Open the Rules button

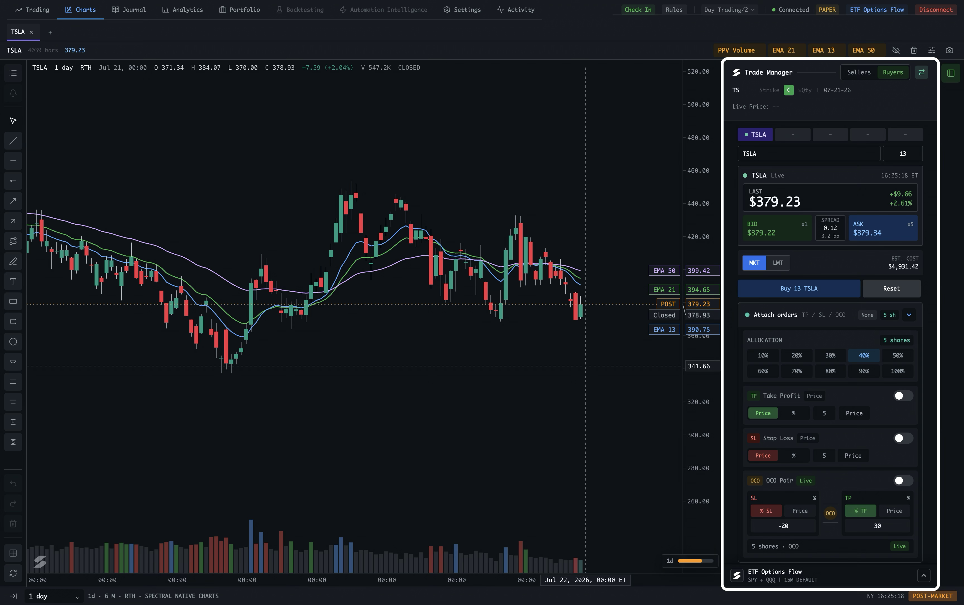[x=674, y=9]
